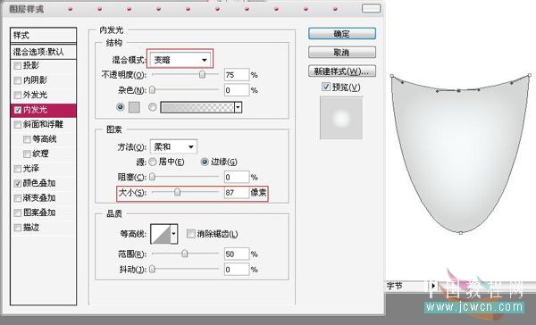The height and width of the screenshot is (325, 536).
Task: Open the 方法(Q) technique dropdown
Action: (x=173, y=147)
